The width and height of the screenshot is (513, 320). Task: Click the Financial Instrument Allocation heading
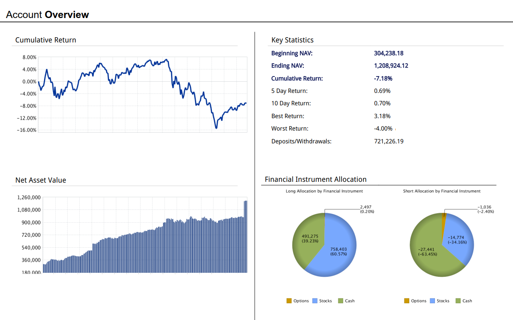316,179
